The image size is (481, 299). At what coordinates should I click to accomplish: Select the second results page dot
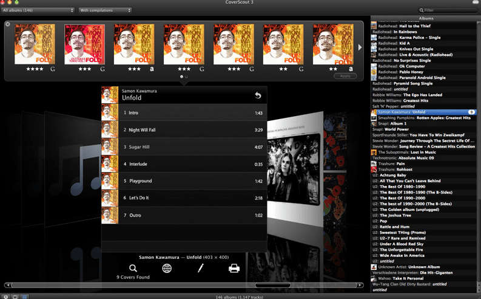[x=186, y=77]
